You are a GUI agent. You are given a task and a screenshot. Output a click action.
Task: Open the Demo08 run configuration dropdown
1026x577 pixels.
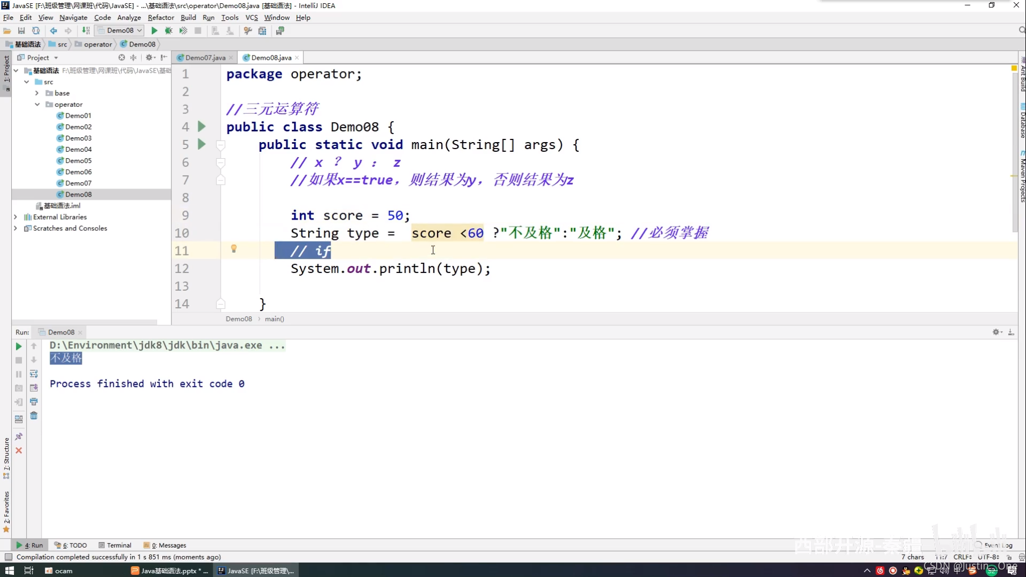[x=120, y=30]
